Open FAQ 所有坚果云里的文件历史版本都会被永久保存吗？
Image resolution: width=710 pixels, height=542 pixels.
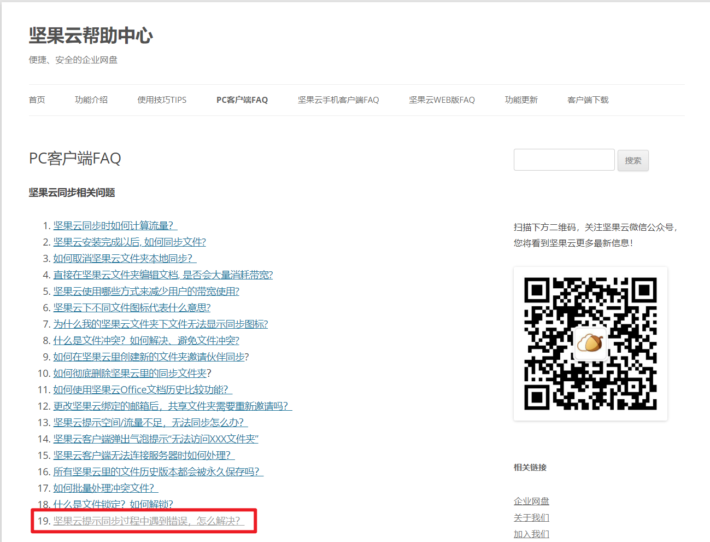(158, 471)
